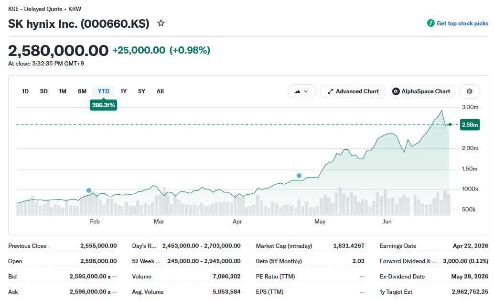Image resolution: width=494 pixels, height=301 pixels.
Task: Click the Market Cap value 1,831.426T
Action: coord(349,246)
